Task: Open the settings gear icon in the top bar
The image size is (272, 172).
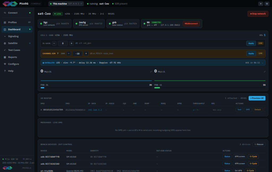Action: [x=267, y=4]
